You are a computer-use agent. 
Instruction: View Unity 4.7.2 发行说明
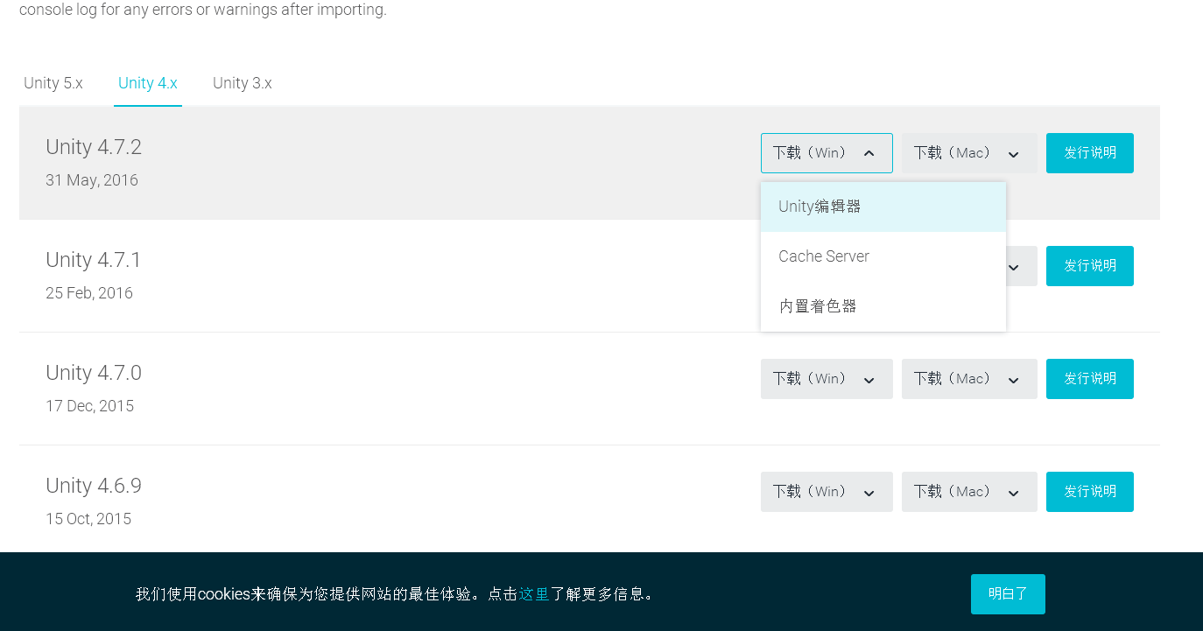point(1090,153)
